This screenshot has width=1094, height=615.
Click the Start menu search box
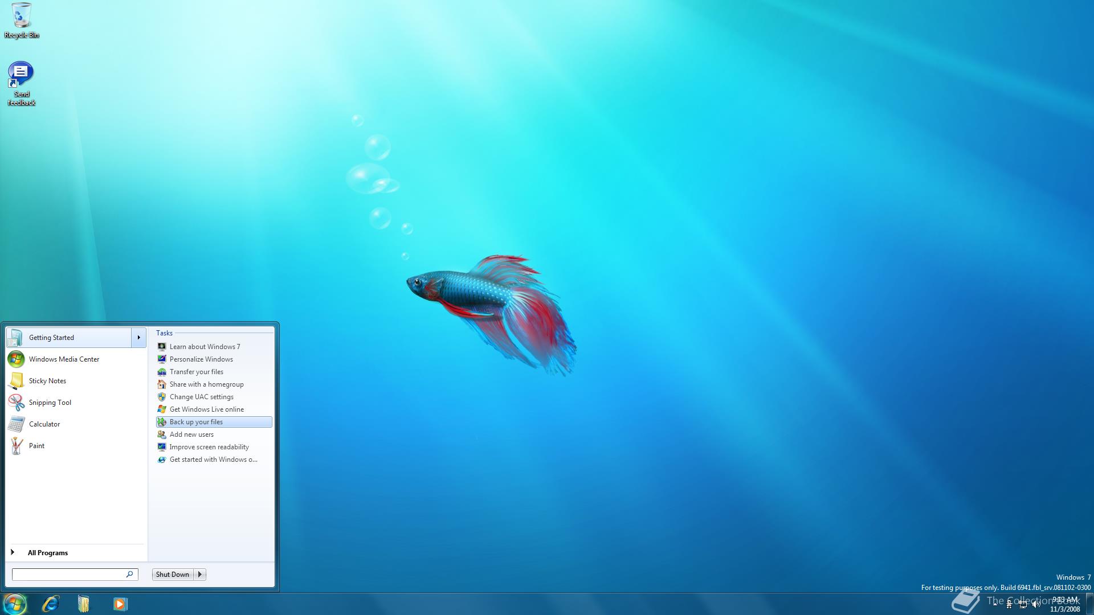pos(75,575)
